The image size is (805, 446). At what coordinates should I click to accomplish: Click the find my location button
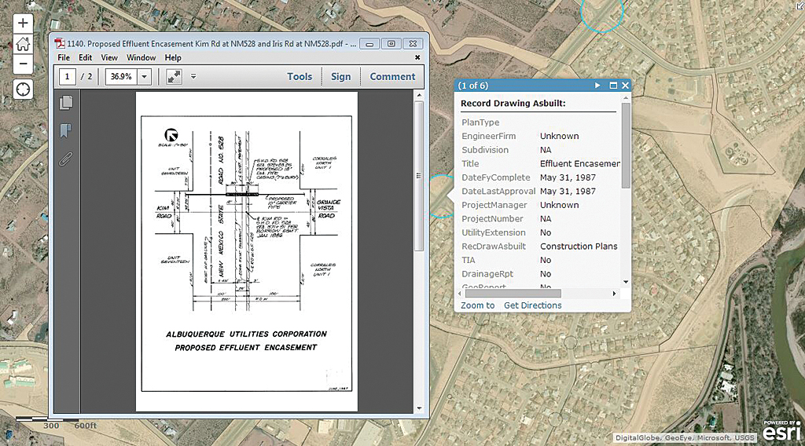pos(23,89)
